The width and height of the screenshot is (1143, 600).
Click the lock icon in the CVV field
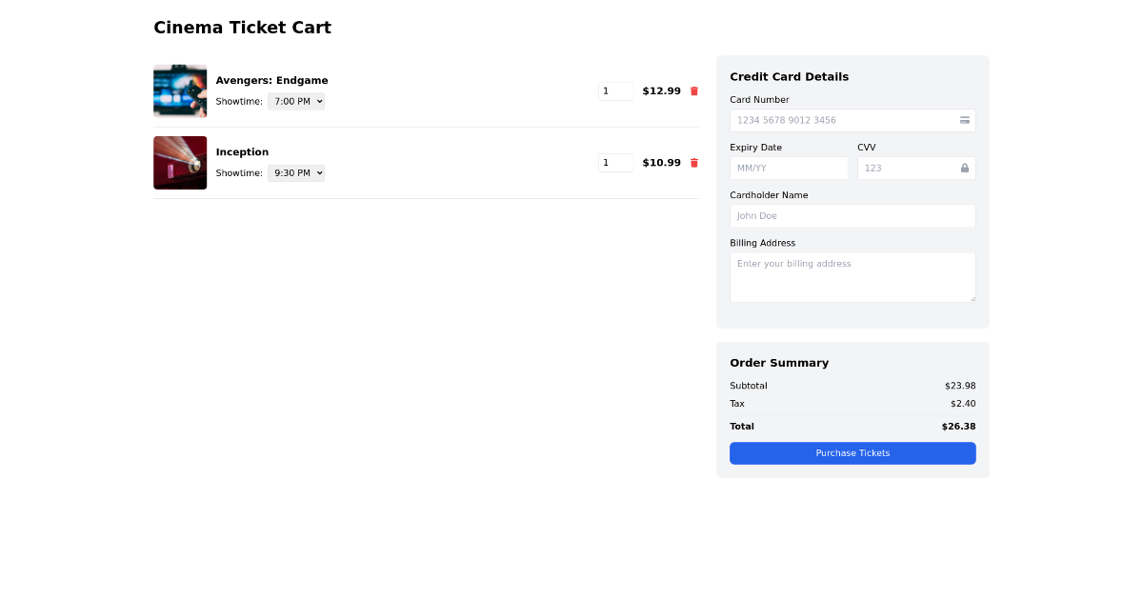tap(964, 168)
